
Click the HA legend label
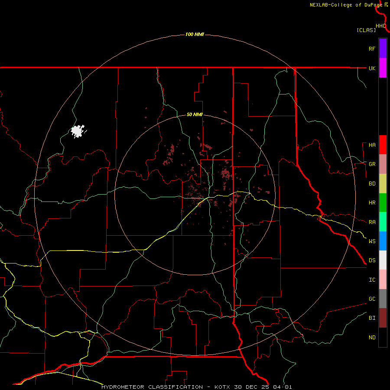click(x=372, y=145)
